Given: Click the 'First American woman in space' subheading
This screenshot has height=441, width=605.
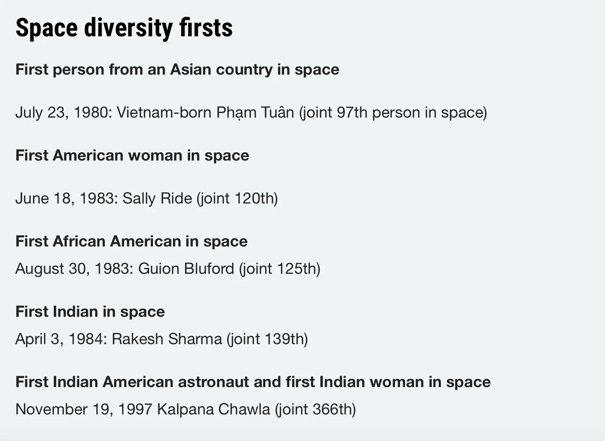Looking at the screenshot, I should click(132, 155).
